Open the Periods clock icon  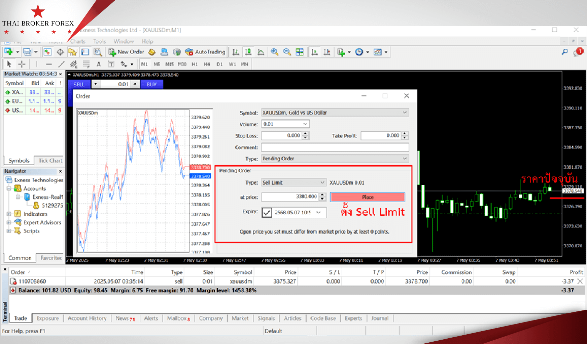pyautogui.click(x=359, y=52)
